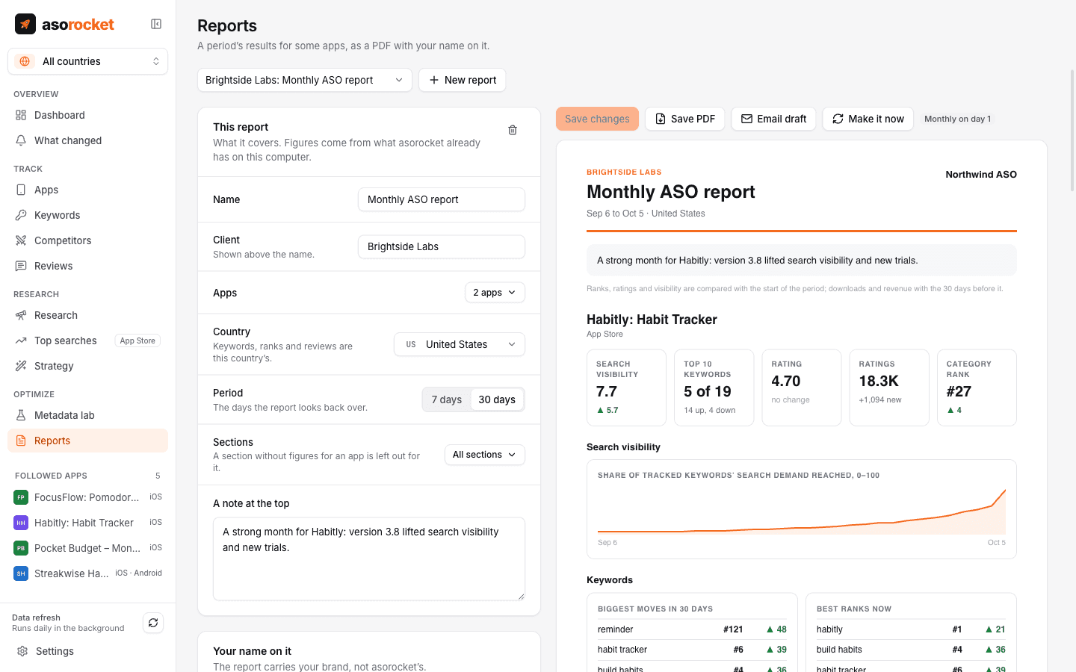Open FocusFlow app from followed apps

tap(88, 497)
